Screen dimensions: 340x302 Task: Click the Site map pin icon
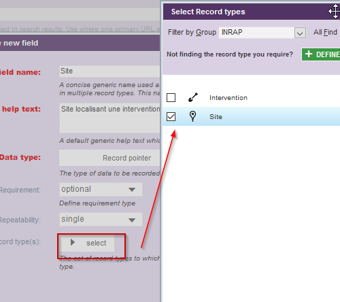tap(192, 116)
